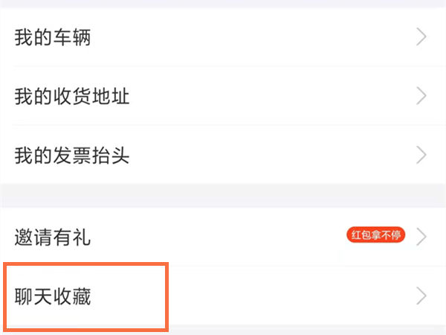Click the gray divider above 邀请有礼
The width and height of the screenshot is (446, 335).
click(x=223, y=196)
